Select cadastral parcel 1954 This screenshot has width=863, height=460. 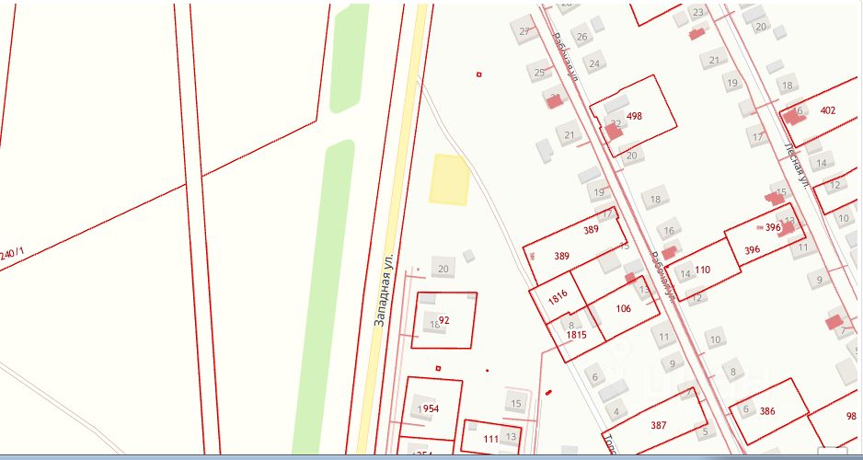pyautogui.click(x=431, y=408)
